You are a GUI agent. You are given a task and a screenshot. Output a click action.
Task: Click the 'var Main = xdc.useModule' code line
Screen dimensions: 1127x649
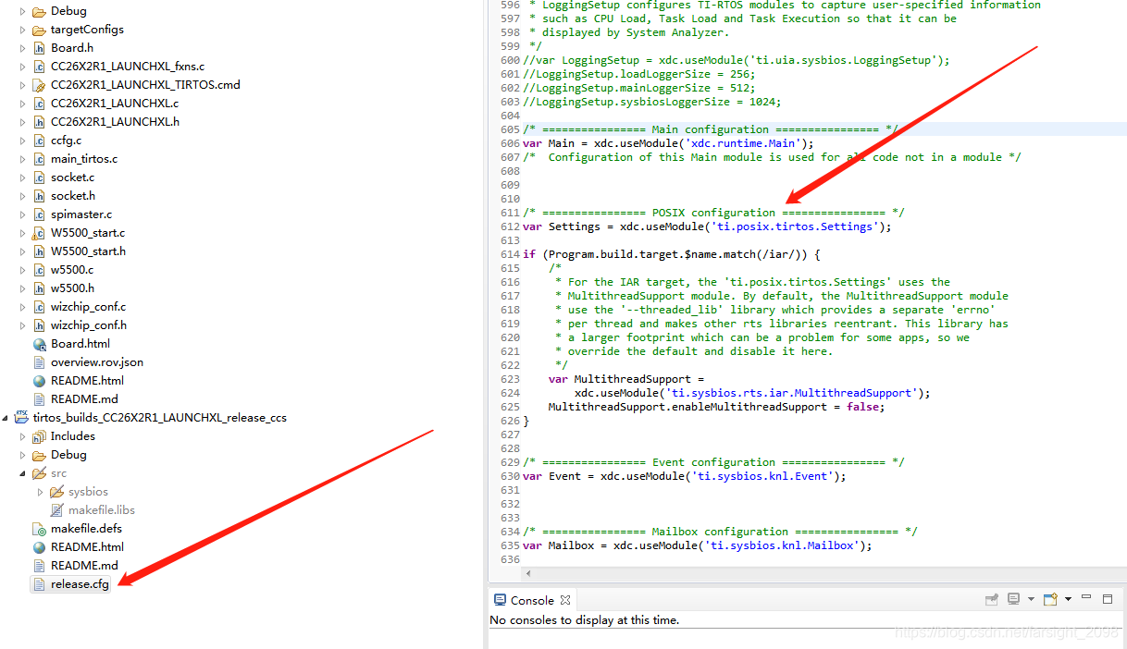668,143
